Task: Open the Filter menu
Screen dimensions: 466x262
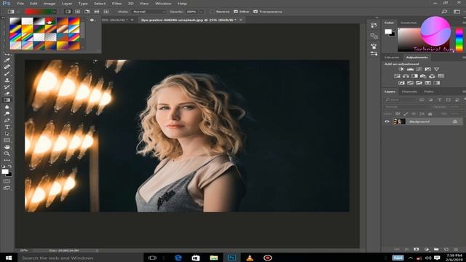Action: [x=116, y=4]
